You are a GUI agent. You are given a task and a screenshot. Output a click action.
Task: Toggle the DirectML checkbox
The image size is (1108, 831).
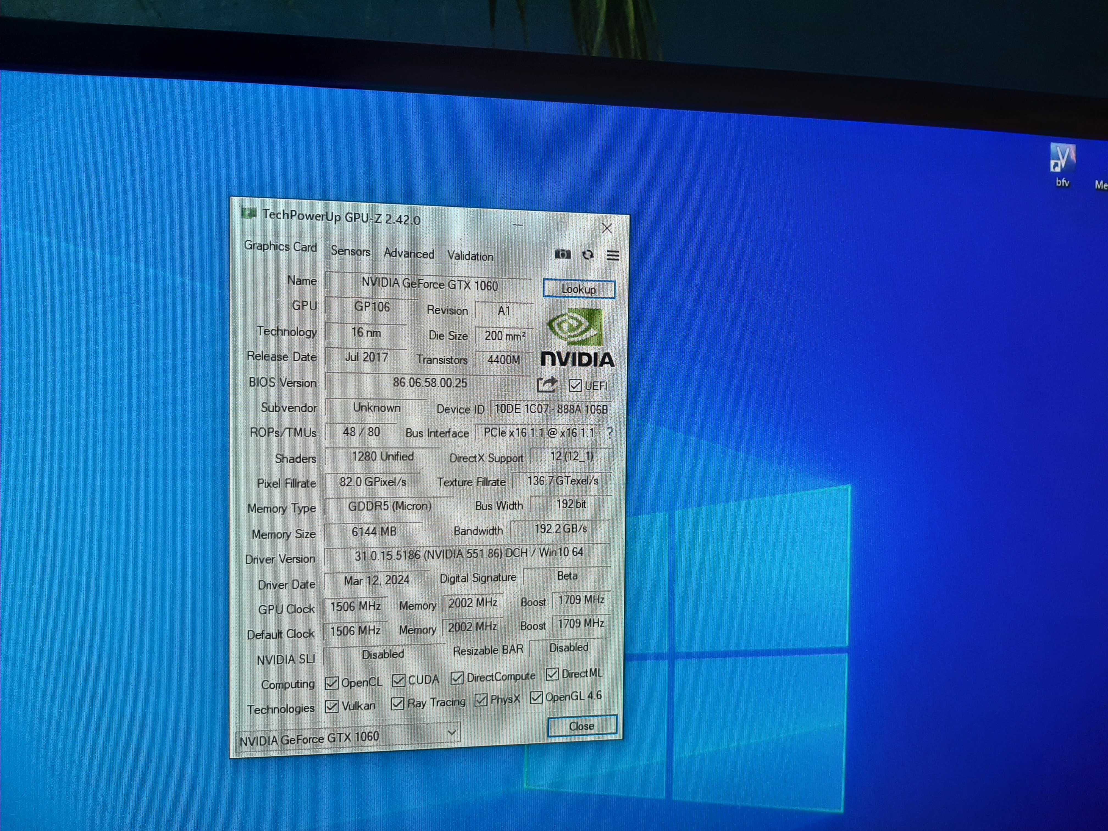pyautogui.click(x=552, y=674)
